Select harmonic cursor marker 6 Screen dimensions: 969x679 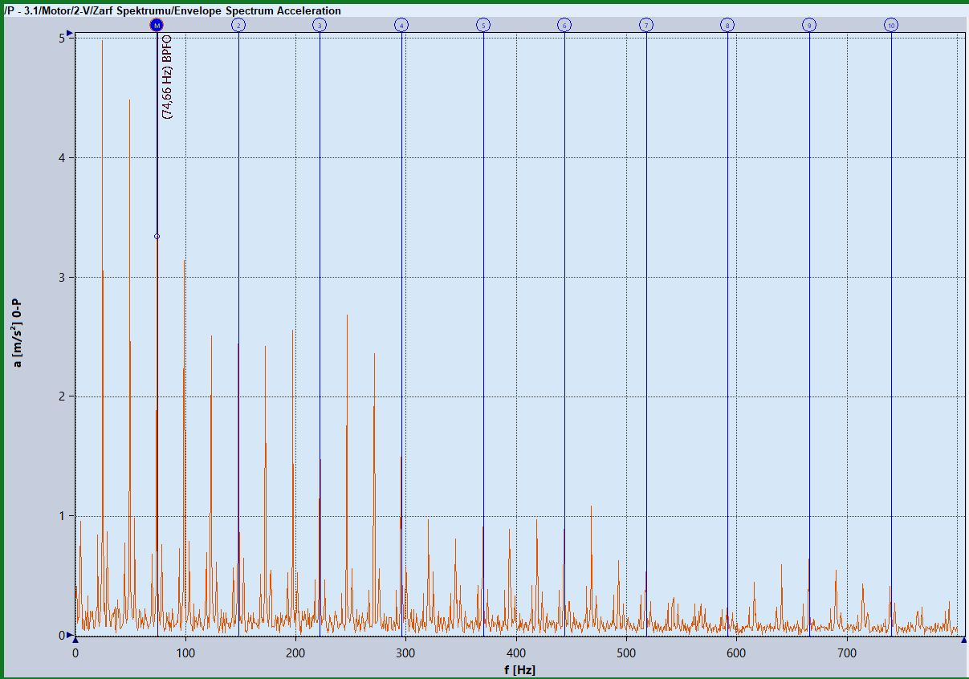564,25
